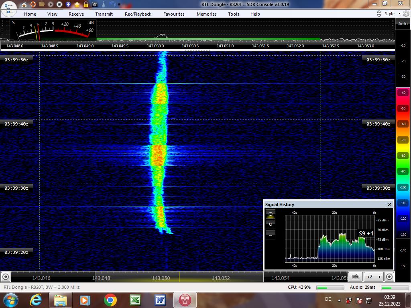Click the green filter passband bar above the scale
This screenshot has height=308, width=411.
[x=208, y=39]
